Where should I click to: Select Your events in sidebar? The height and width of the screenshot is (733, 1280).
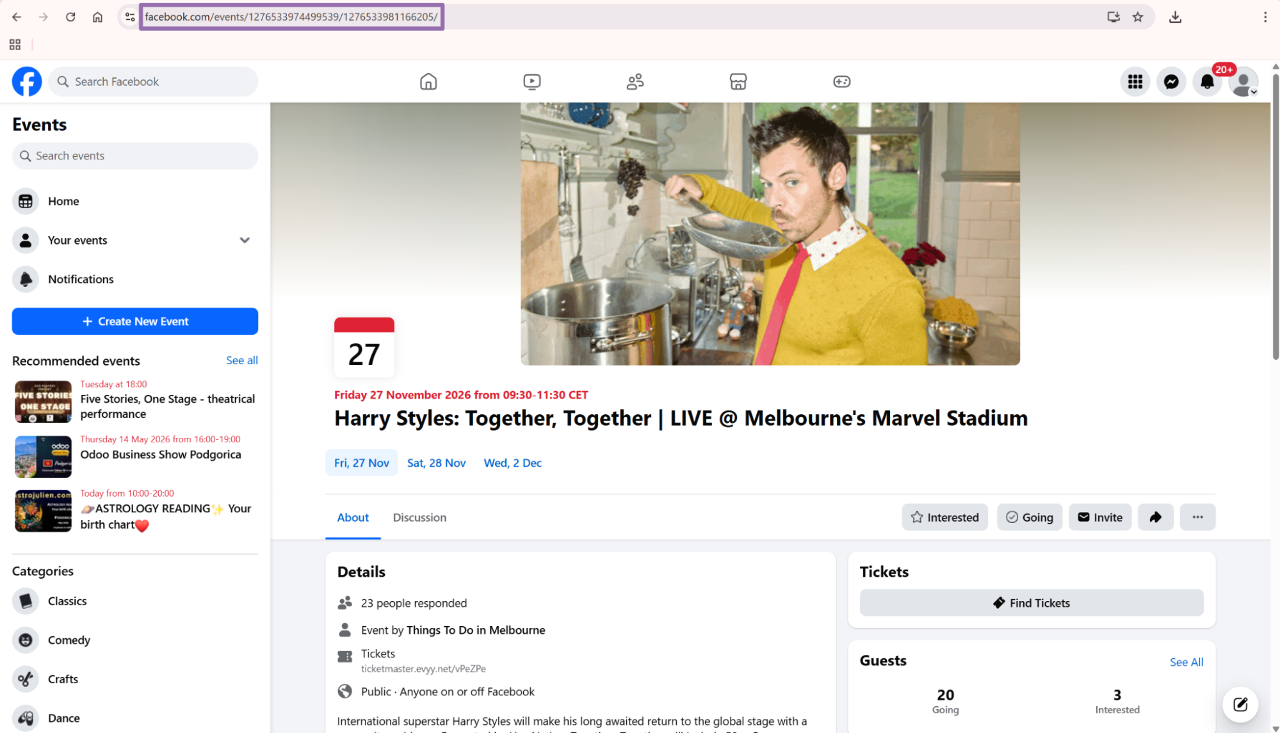(135, 240)
